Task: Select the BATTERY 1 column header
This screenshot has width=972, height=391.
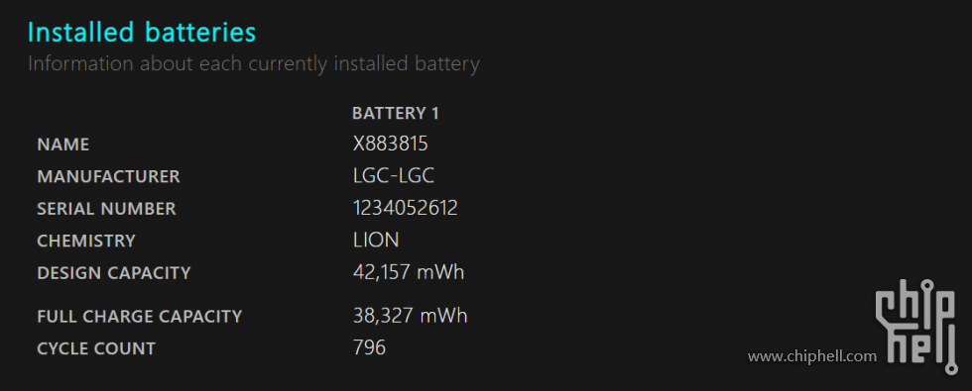Action: (396, 113)
